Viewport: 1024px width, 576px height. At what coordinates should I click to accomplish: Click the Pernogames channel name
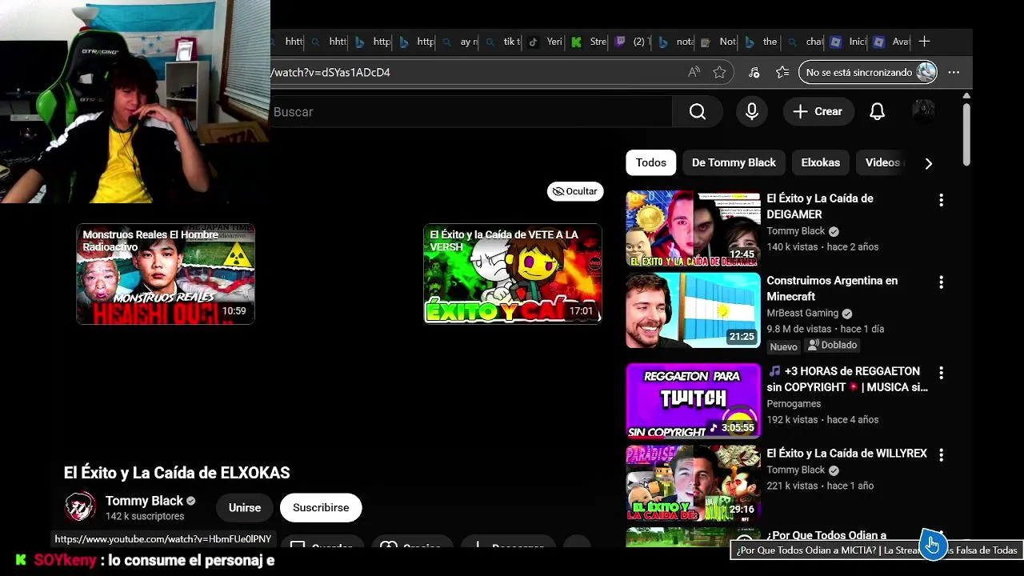(x=794, y=404)
